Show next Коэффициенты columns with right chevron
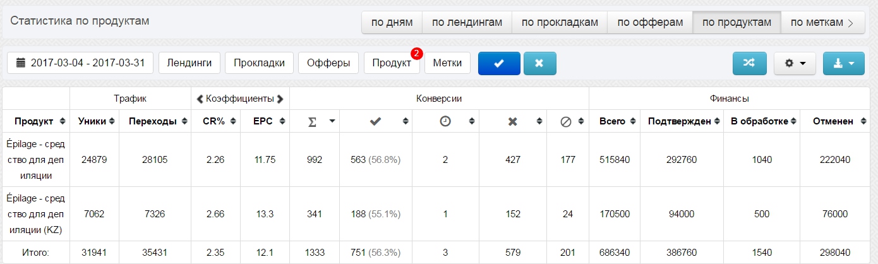This screenshot has height=264, width=878. [x=280, y=99]
